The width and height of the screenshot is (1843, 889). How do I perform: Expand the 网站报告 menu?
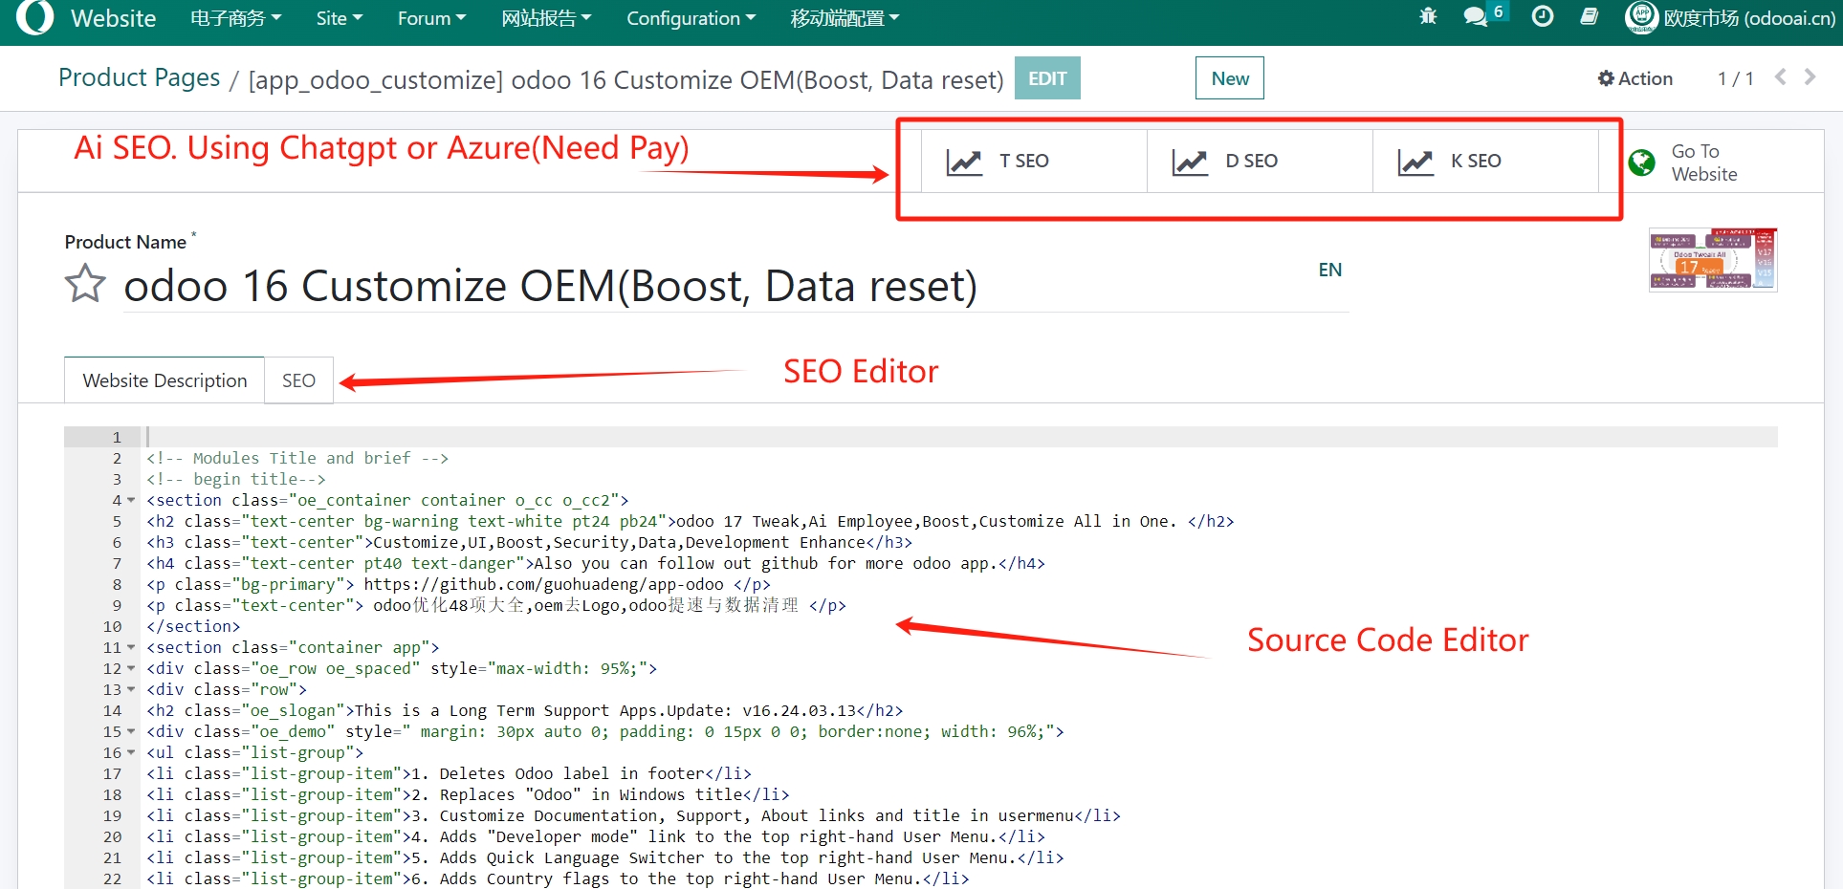(546, 18)
